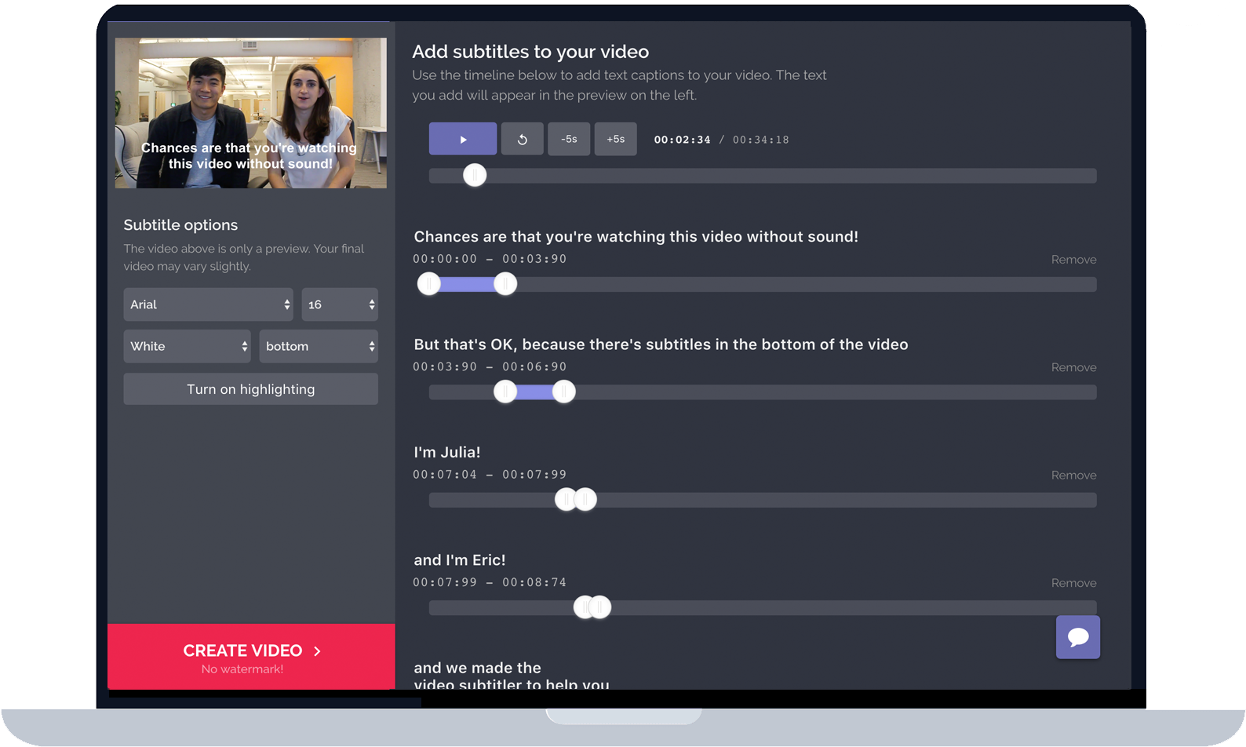The height and width of the screenshot is (747, 1246).
Task: Open the chat bubble support widget
Action: coord(1077,636)
